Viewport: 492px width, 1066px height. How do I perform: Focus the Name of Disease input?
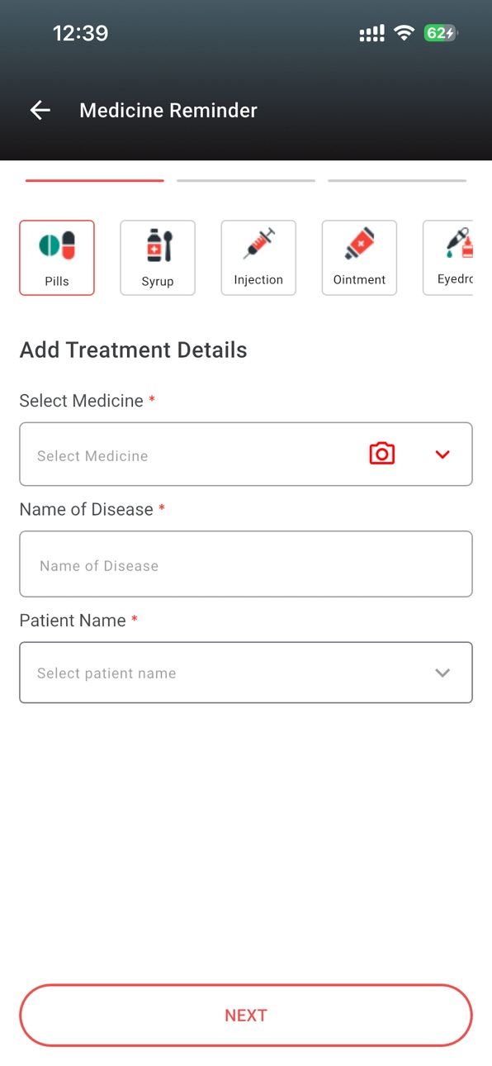coord(246,564)
